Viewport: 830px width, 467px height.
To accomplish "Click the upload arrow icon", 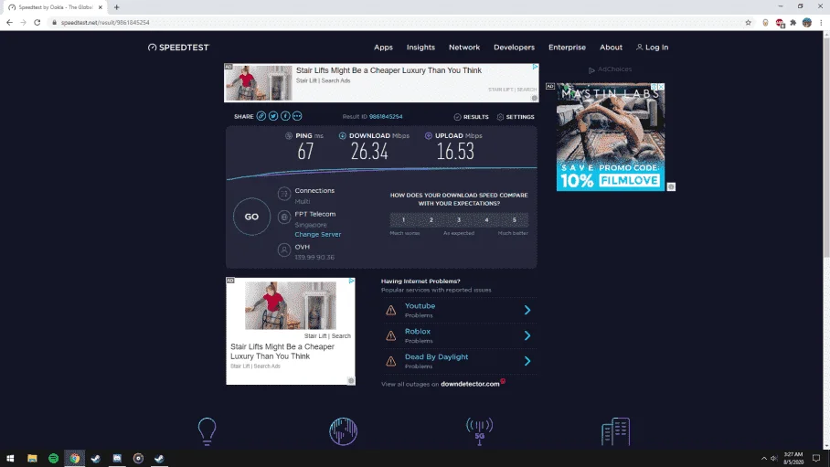I will [x=428, y=136].
